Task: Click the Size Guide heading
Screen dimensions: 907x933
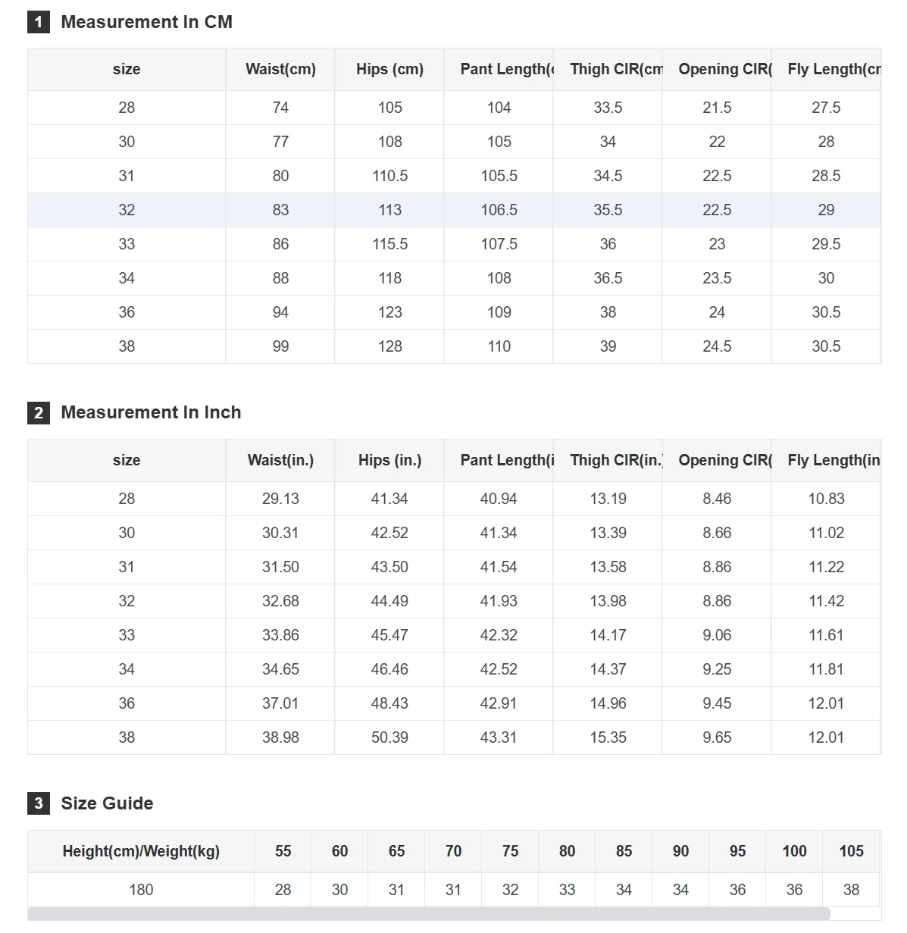Action: (107, 803)
